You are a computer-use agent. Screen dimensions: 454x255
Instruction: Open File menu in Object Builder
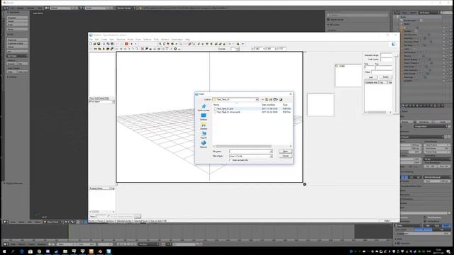pos(91,40)
